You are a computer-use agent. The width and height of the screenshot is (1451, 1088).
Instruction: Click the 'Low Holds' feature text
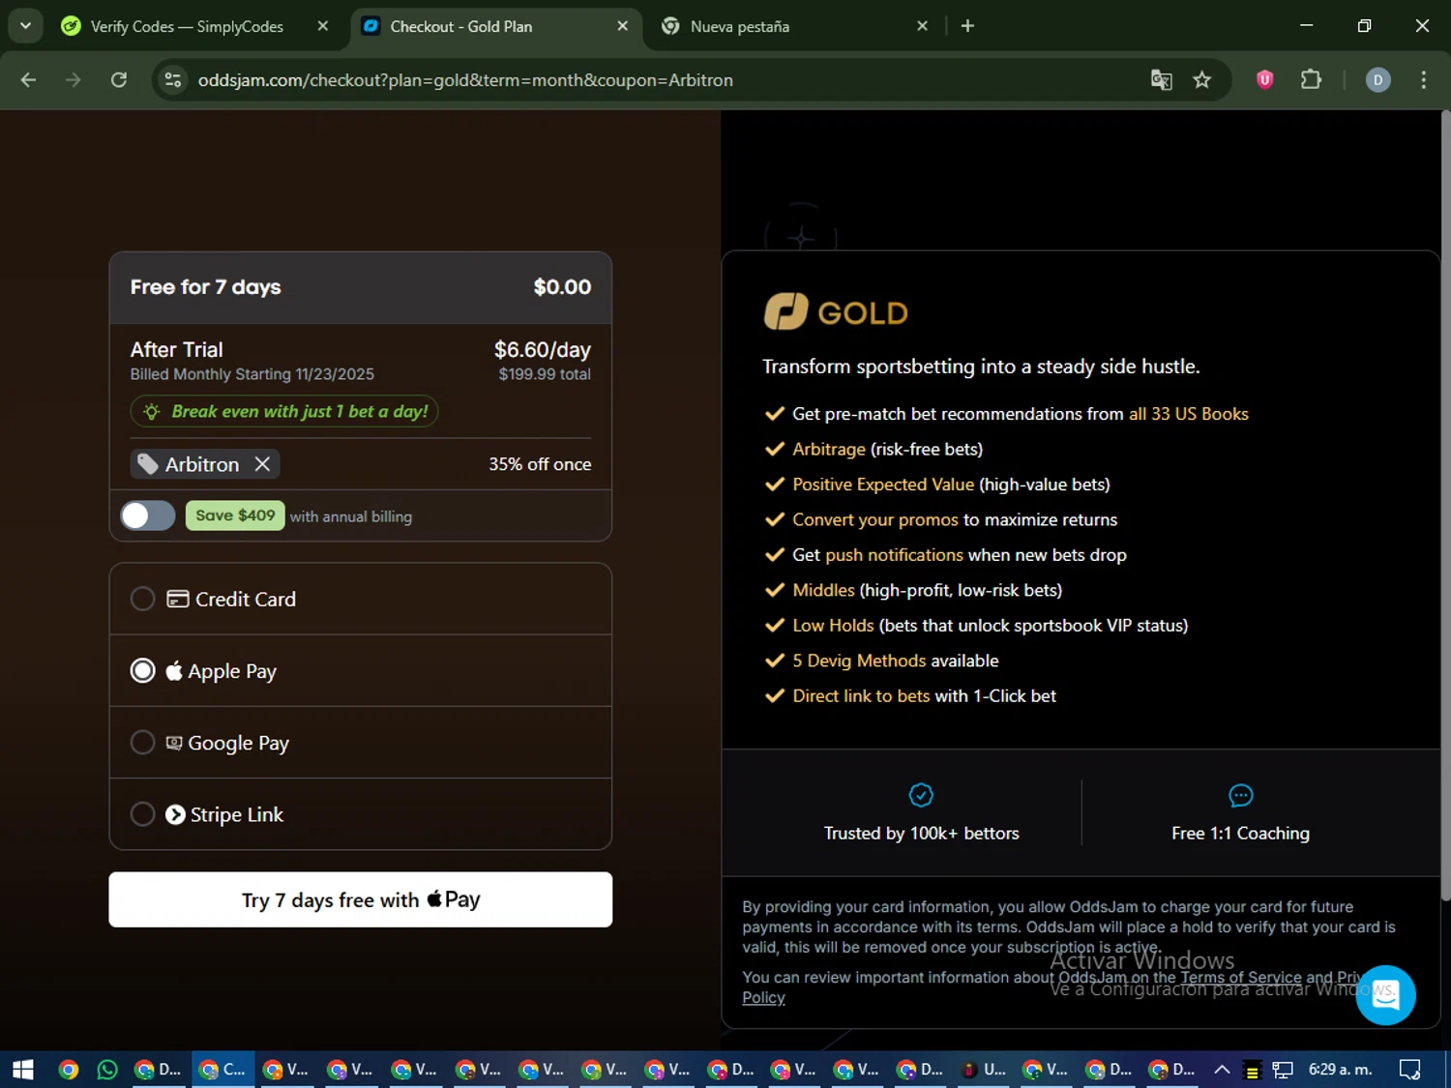coord(833,626)
